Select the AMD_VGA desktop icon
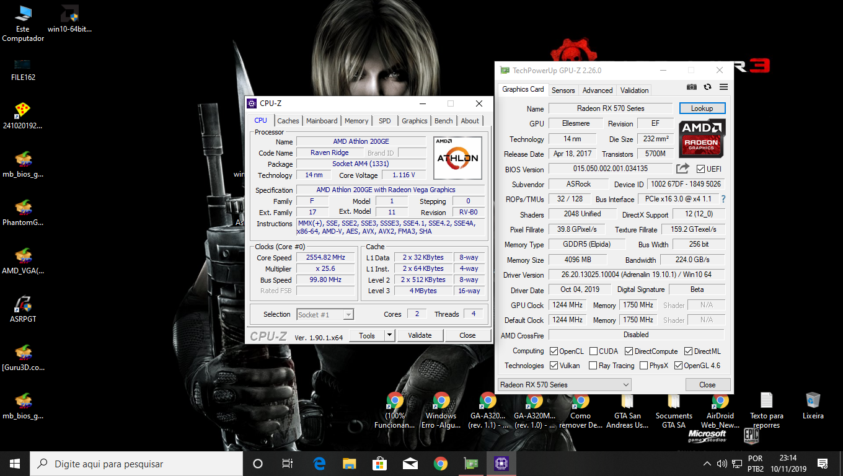843x476 pixels. tap(23, 261)
